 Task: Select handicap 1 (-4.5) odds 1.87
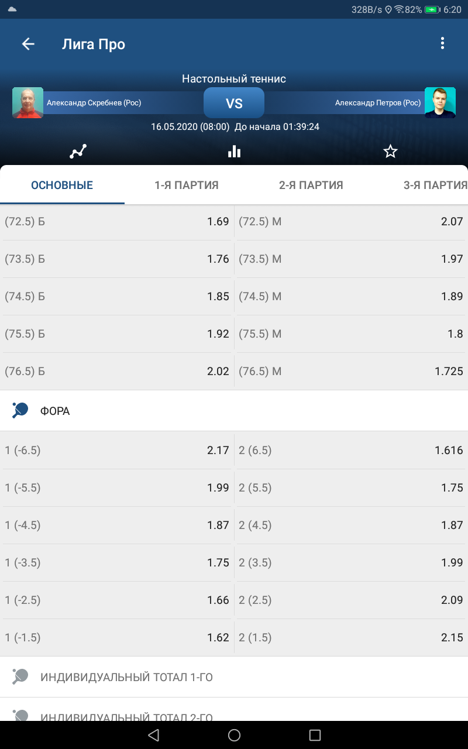pyautogui.click(x=117, y=525)
